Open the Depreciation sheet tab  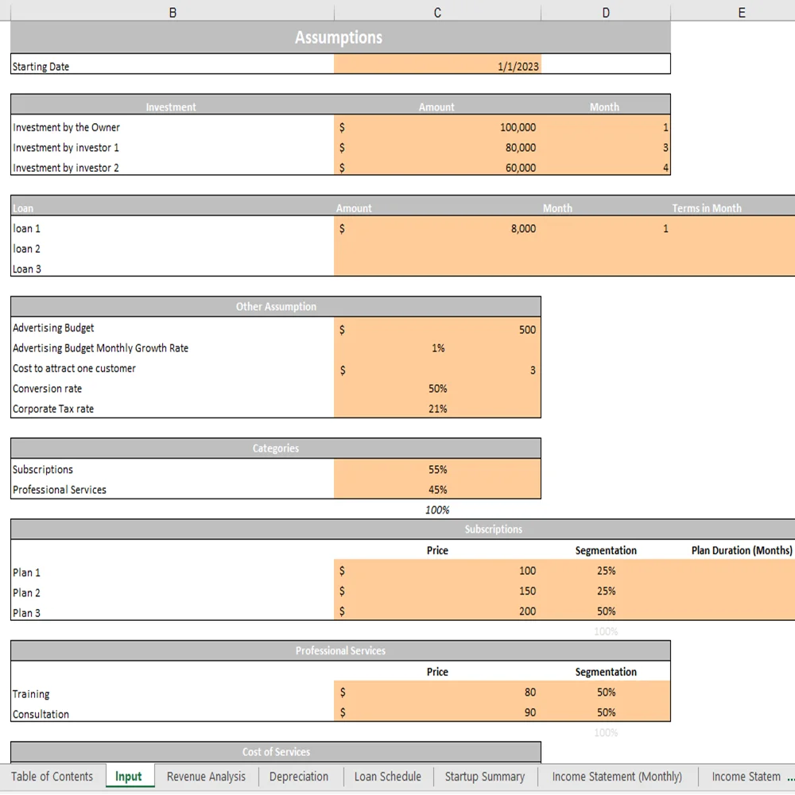pyautogui.click(x=300, y=777)
